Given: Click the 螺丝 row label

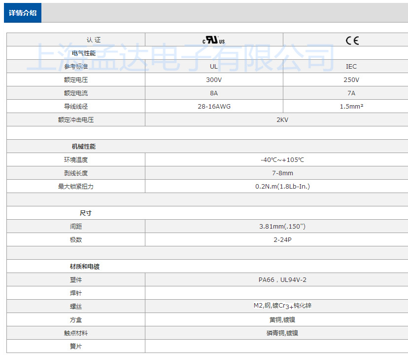Looking at the screenshot, I should [76, 307].
